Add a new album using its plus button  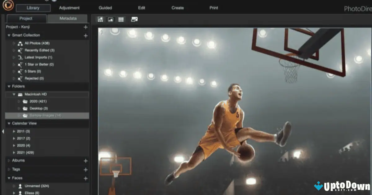point(85,161)
